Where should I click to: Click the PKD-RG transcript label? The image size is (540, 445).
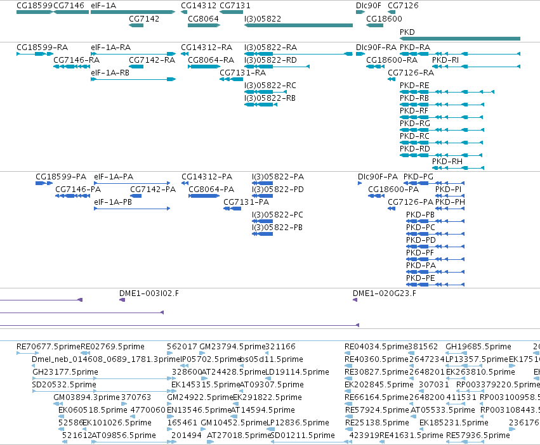pos(415,124)
